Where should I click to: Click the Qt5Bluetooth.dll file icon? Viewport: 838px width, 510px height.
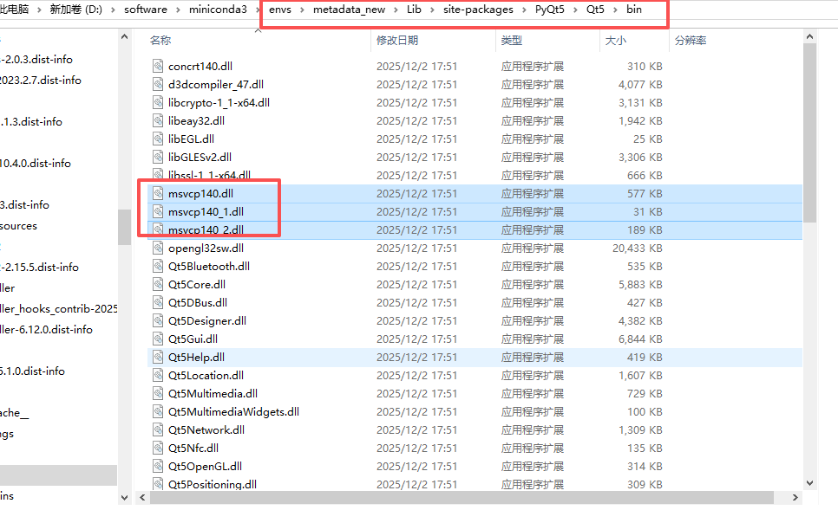pyautogui.click(x=158, y=266)
